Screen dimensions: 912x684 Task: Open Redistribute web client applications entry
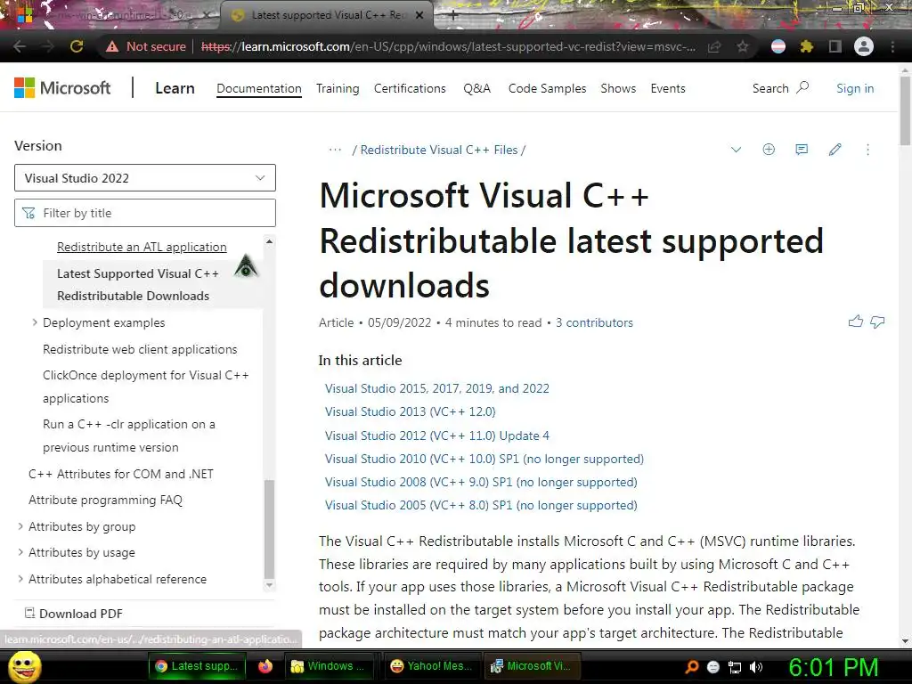pos(140,349)
